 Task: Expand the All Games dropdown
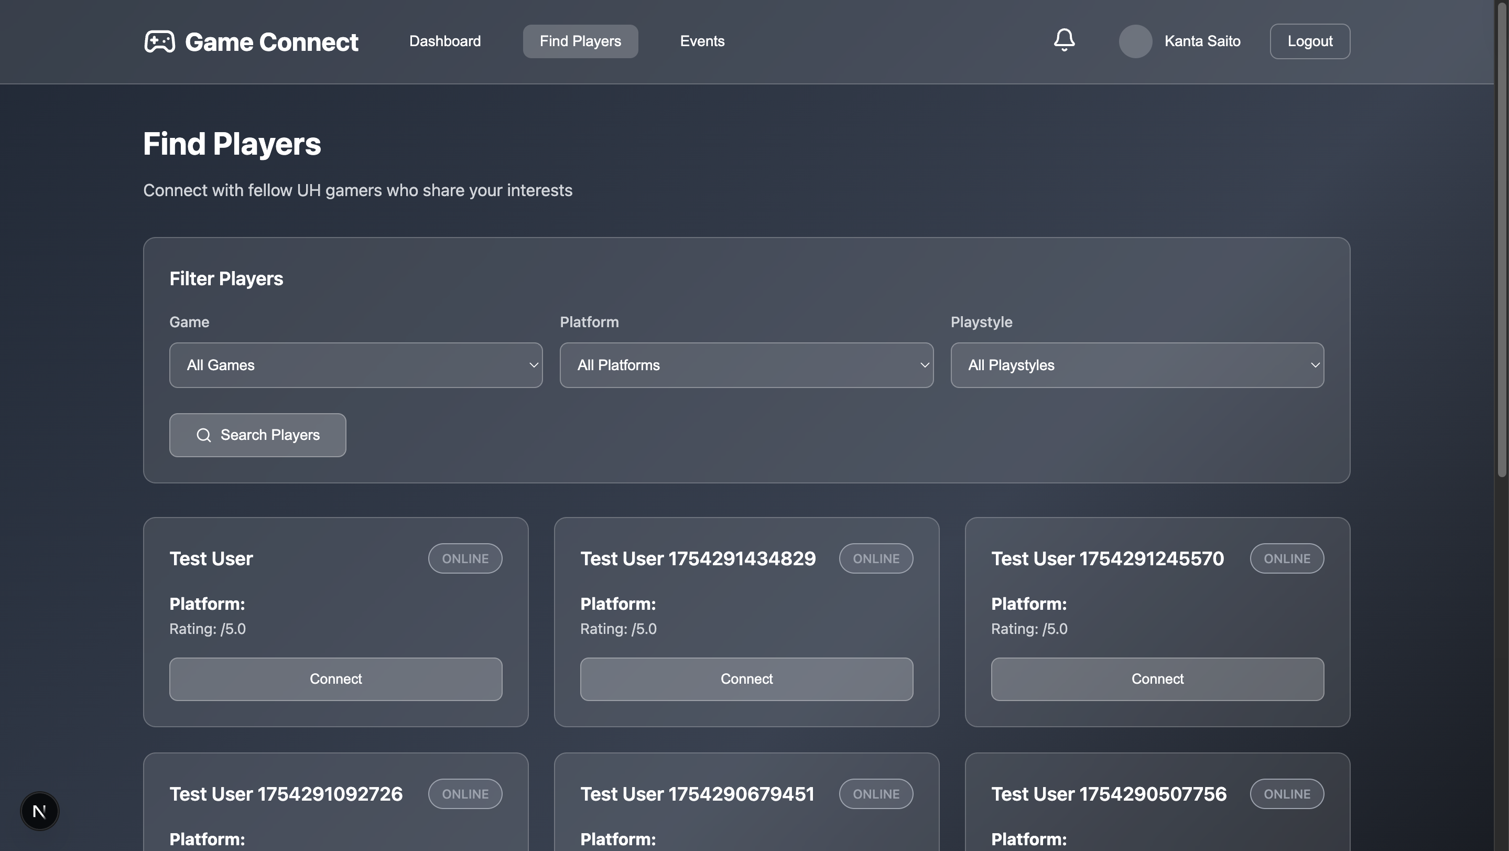[x=355, y=365]
